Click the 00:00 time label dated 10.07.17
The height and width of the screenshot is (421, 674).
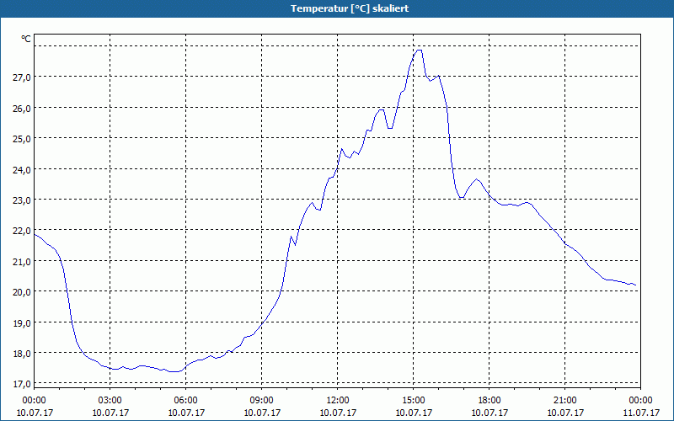click(34, 401)
